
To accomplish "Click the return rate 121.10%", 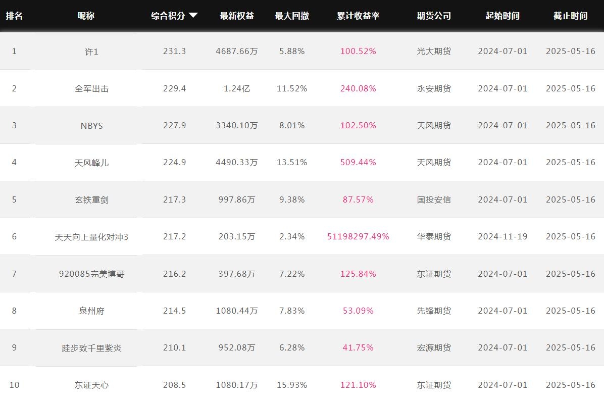I will click(358, 385).
